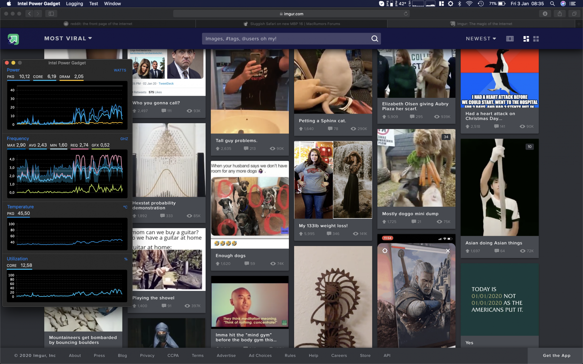Click the Wi-Fi status icon
This screenshot has height=364, width=583.
[469, 3]
